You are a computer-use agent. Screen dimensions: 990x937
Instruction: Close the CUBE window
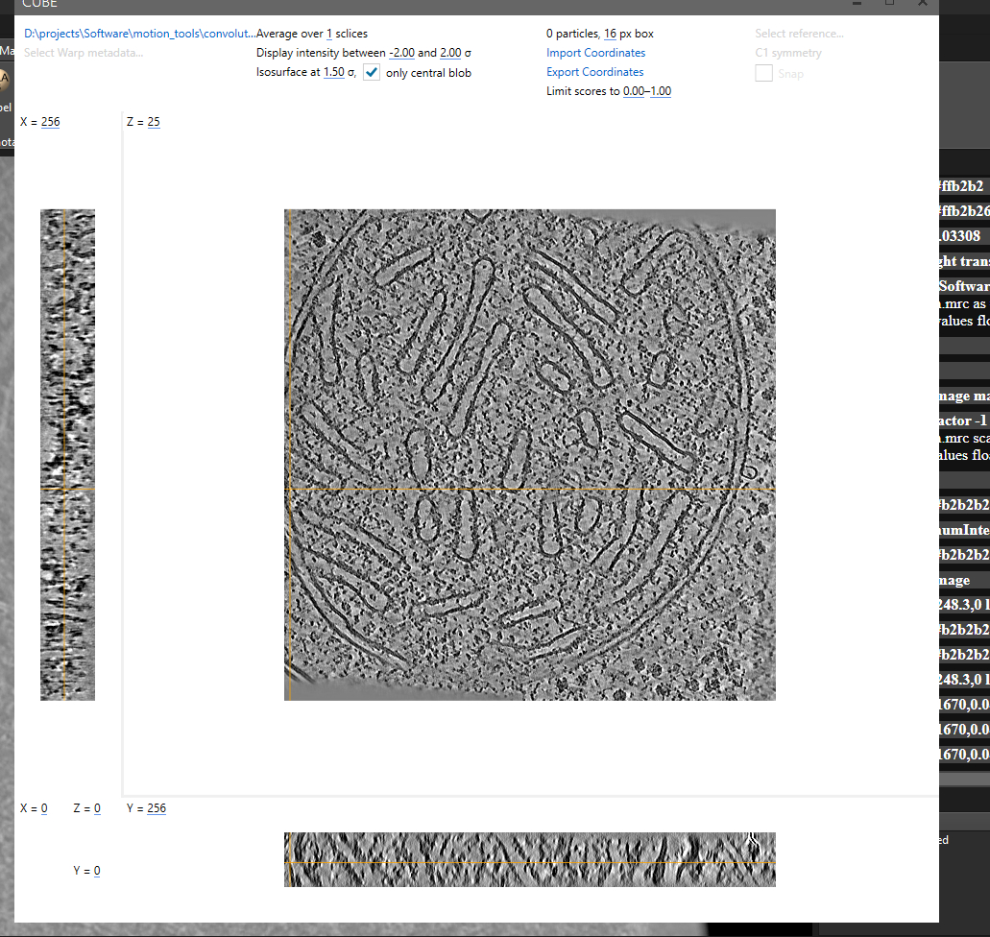coord(924,4)
